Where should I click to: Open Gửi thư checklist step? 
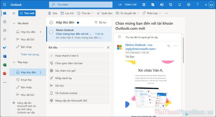click(79, 85)
